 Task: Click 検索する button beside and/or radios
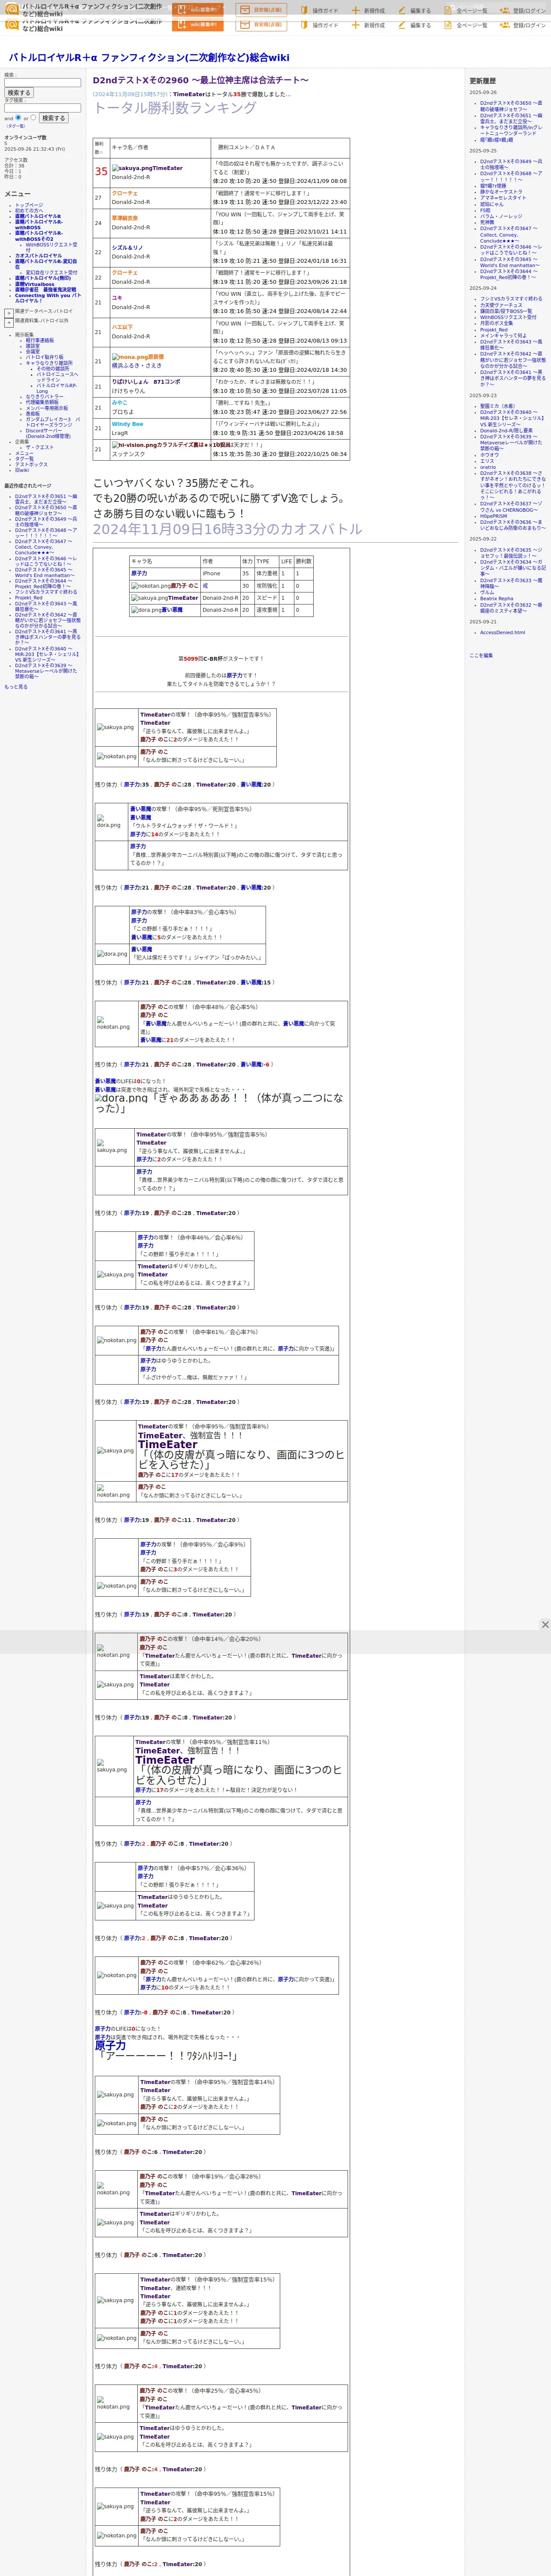click(x=53, y=118)
